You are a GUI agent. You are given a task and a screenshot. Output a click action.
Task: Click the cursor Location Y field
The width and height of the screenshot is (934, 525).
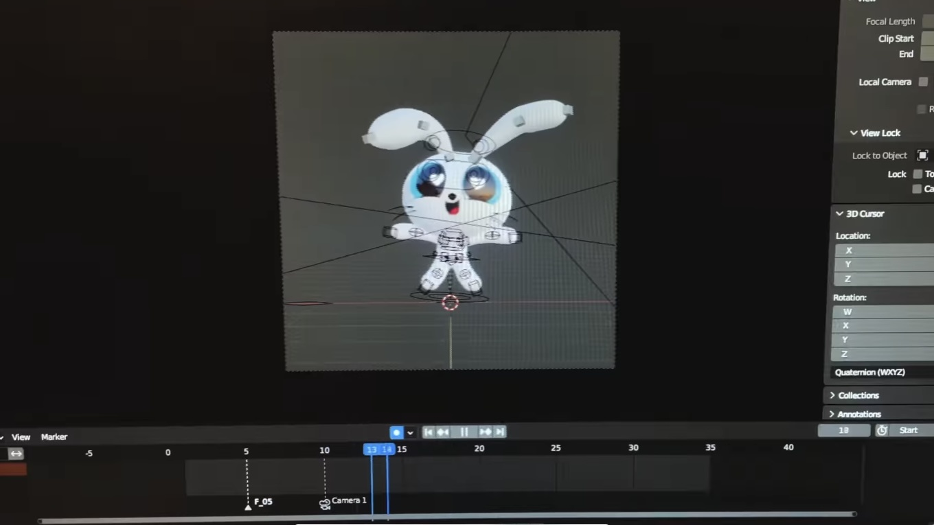pos(885,265)
